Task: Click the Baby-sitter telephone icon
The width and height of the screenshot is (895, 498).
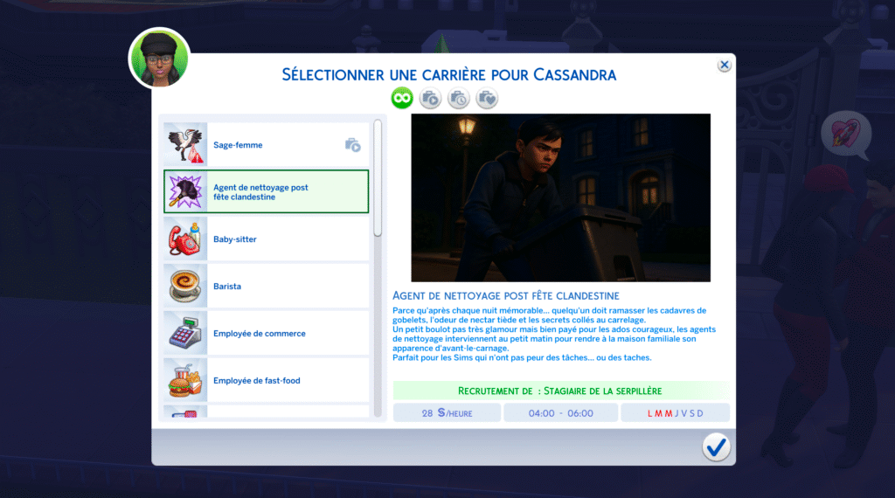Action: pos(185,239)
